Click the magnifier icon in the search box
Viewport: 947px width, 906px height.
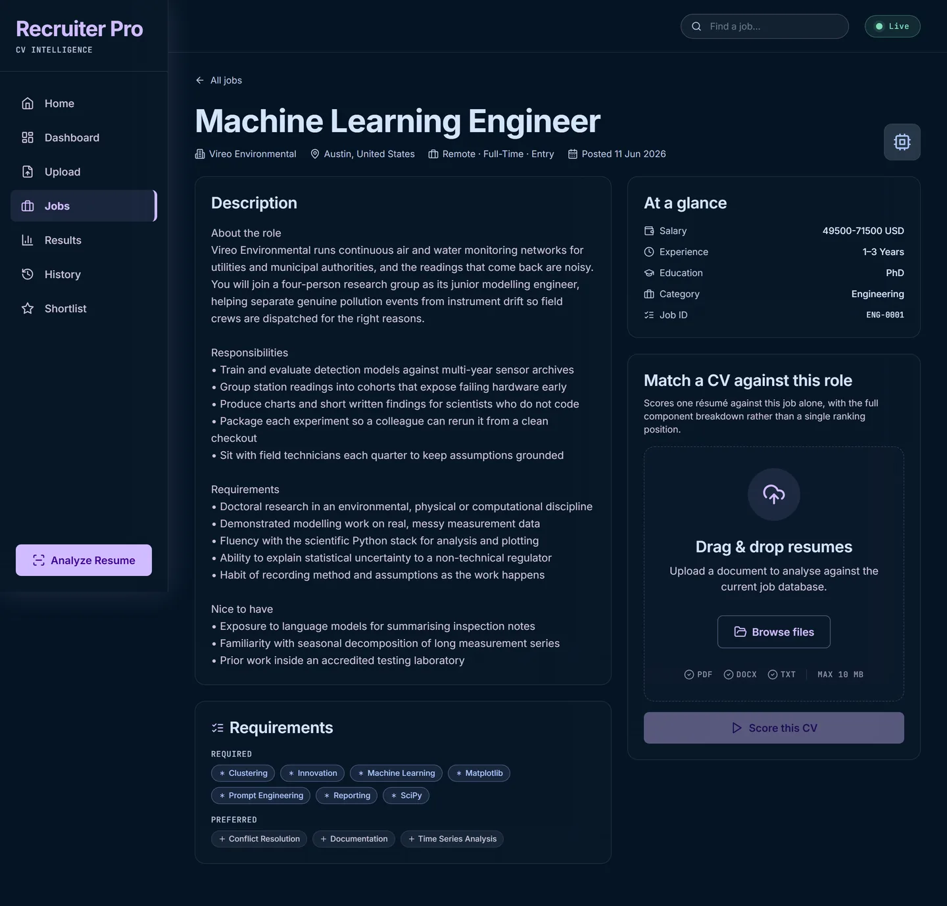(696, 26)
